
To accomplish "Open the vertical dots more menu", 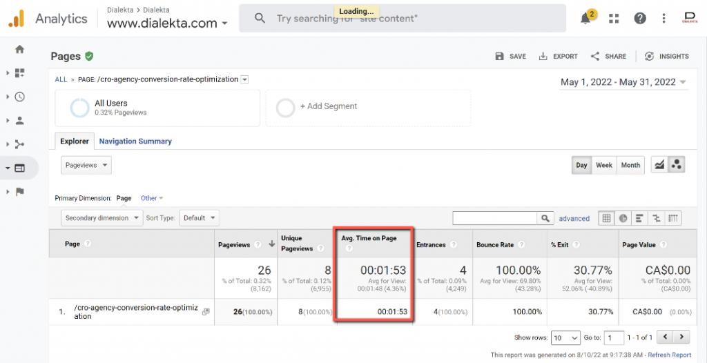I will click(x=664, y=19).
